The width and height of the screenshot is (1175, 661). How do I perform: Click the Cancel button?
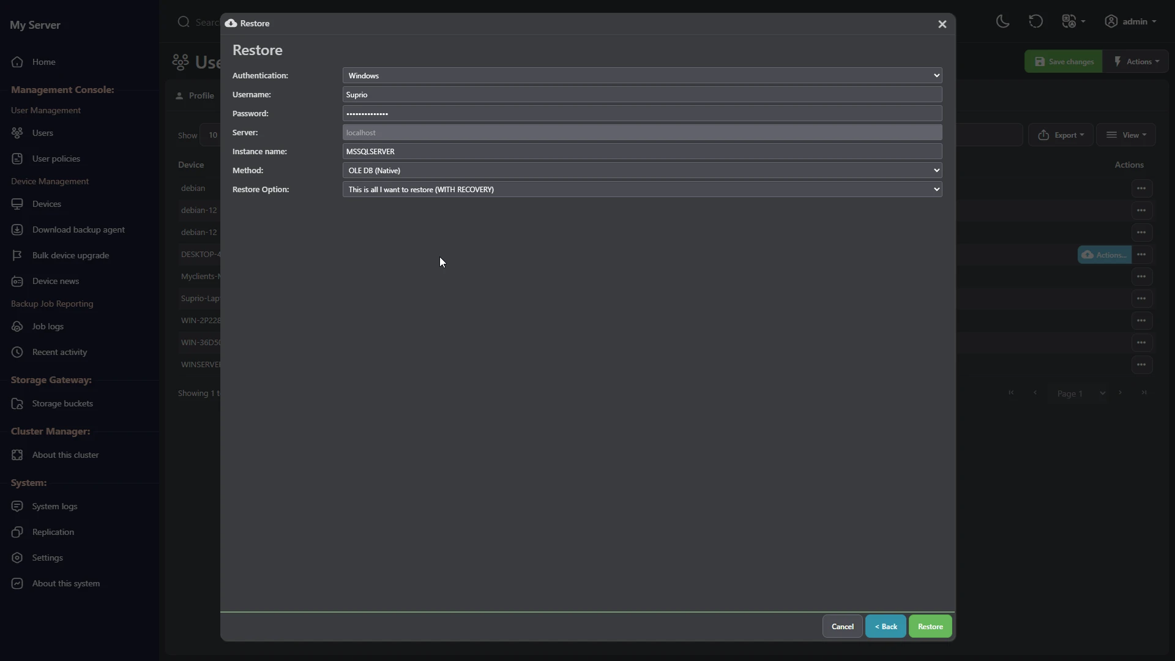click(x=843, y=626)
